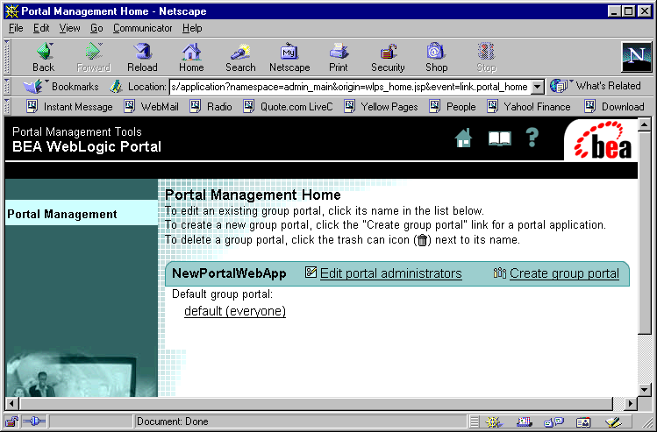
Task: Click the horizontal scrollbar right arrow
Action: pyautogui.click(x=630, y=404)
